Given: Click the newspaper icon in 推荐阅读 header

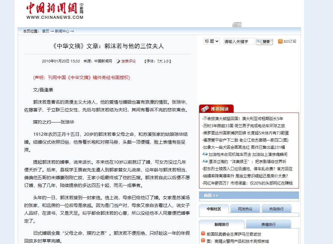Looking at the screenshot, I should click(x=205, y=109).
